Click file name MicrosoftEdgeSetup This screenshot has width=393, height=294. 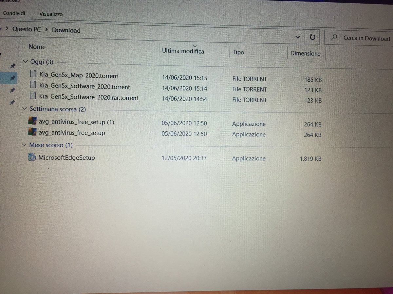point(66,157)
